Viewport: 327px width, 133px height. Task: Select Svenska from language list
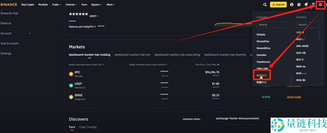pyautogui.click(x=261, y=55)
